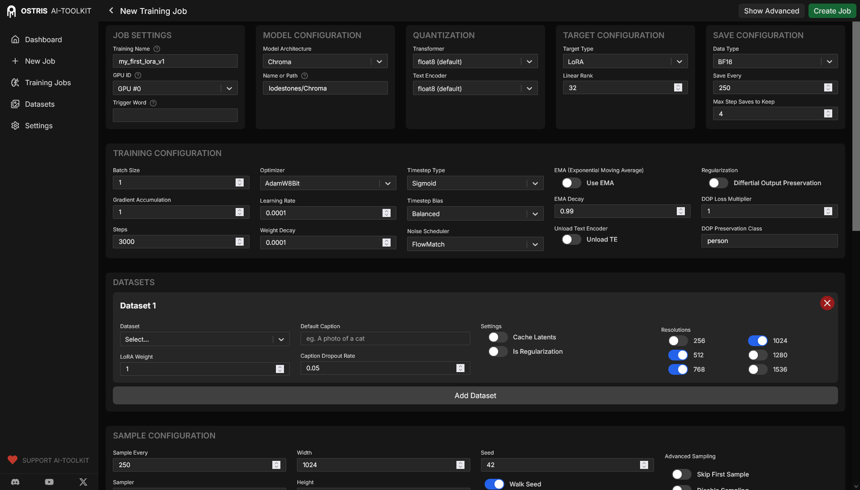The height and width of the screenshot is (490, 860).
Task: Open Datasets page from sidebar
Action: pyautogui.click(x=40, y=104)
